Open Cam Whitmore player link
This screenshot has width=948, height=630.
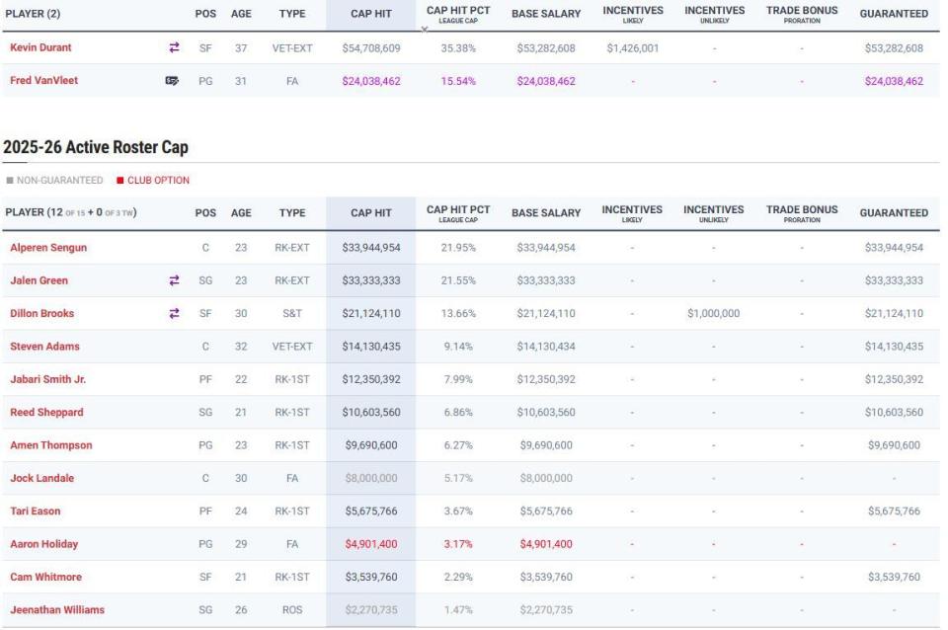[45, 577]
